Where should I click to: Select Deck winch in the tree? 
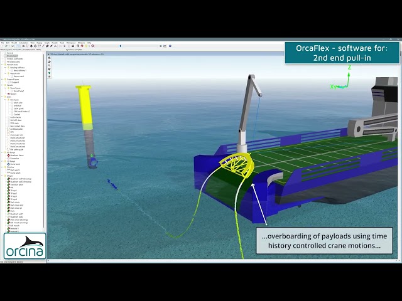[15, 170]
